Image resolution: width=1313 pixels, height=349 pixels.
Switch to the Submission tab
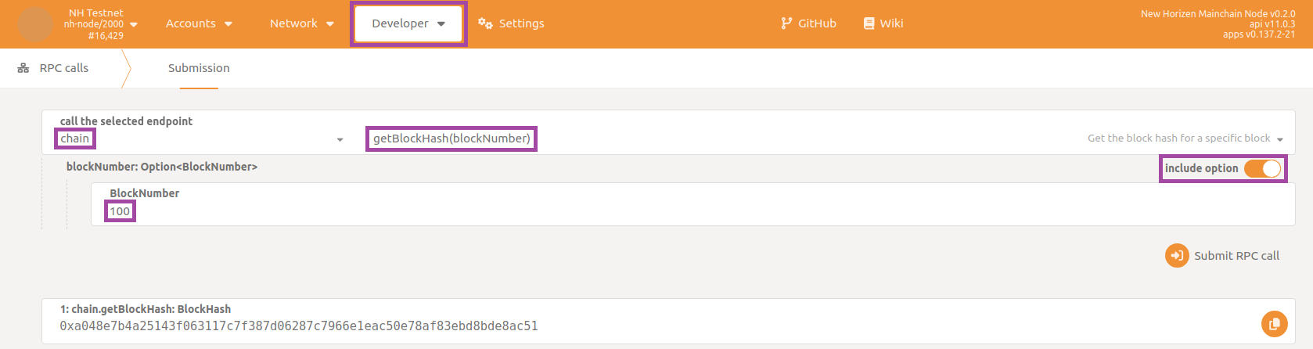pyautogui.click(x=199, y=68)
